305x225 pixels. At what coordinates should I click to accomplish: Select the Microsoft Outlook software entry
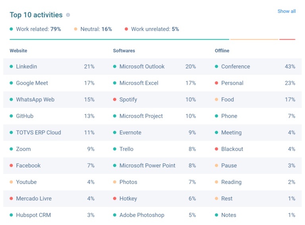point(142,66)
